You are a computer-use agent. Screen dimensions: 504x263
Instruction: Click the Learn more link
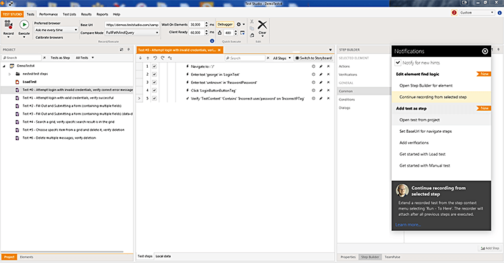(x=408, y=225)
